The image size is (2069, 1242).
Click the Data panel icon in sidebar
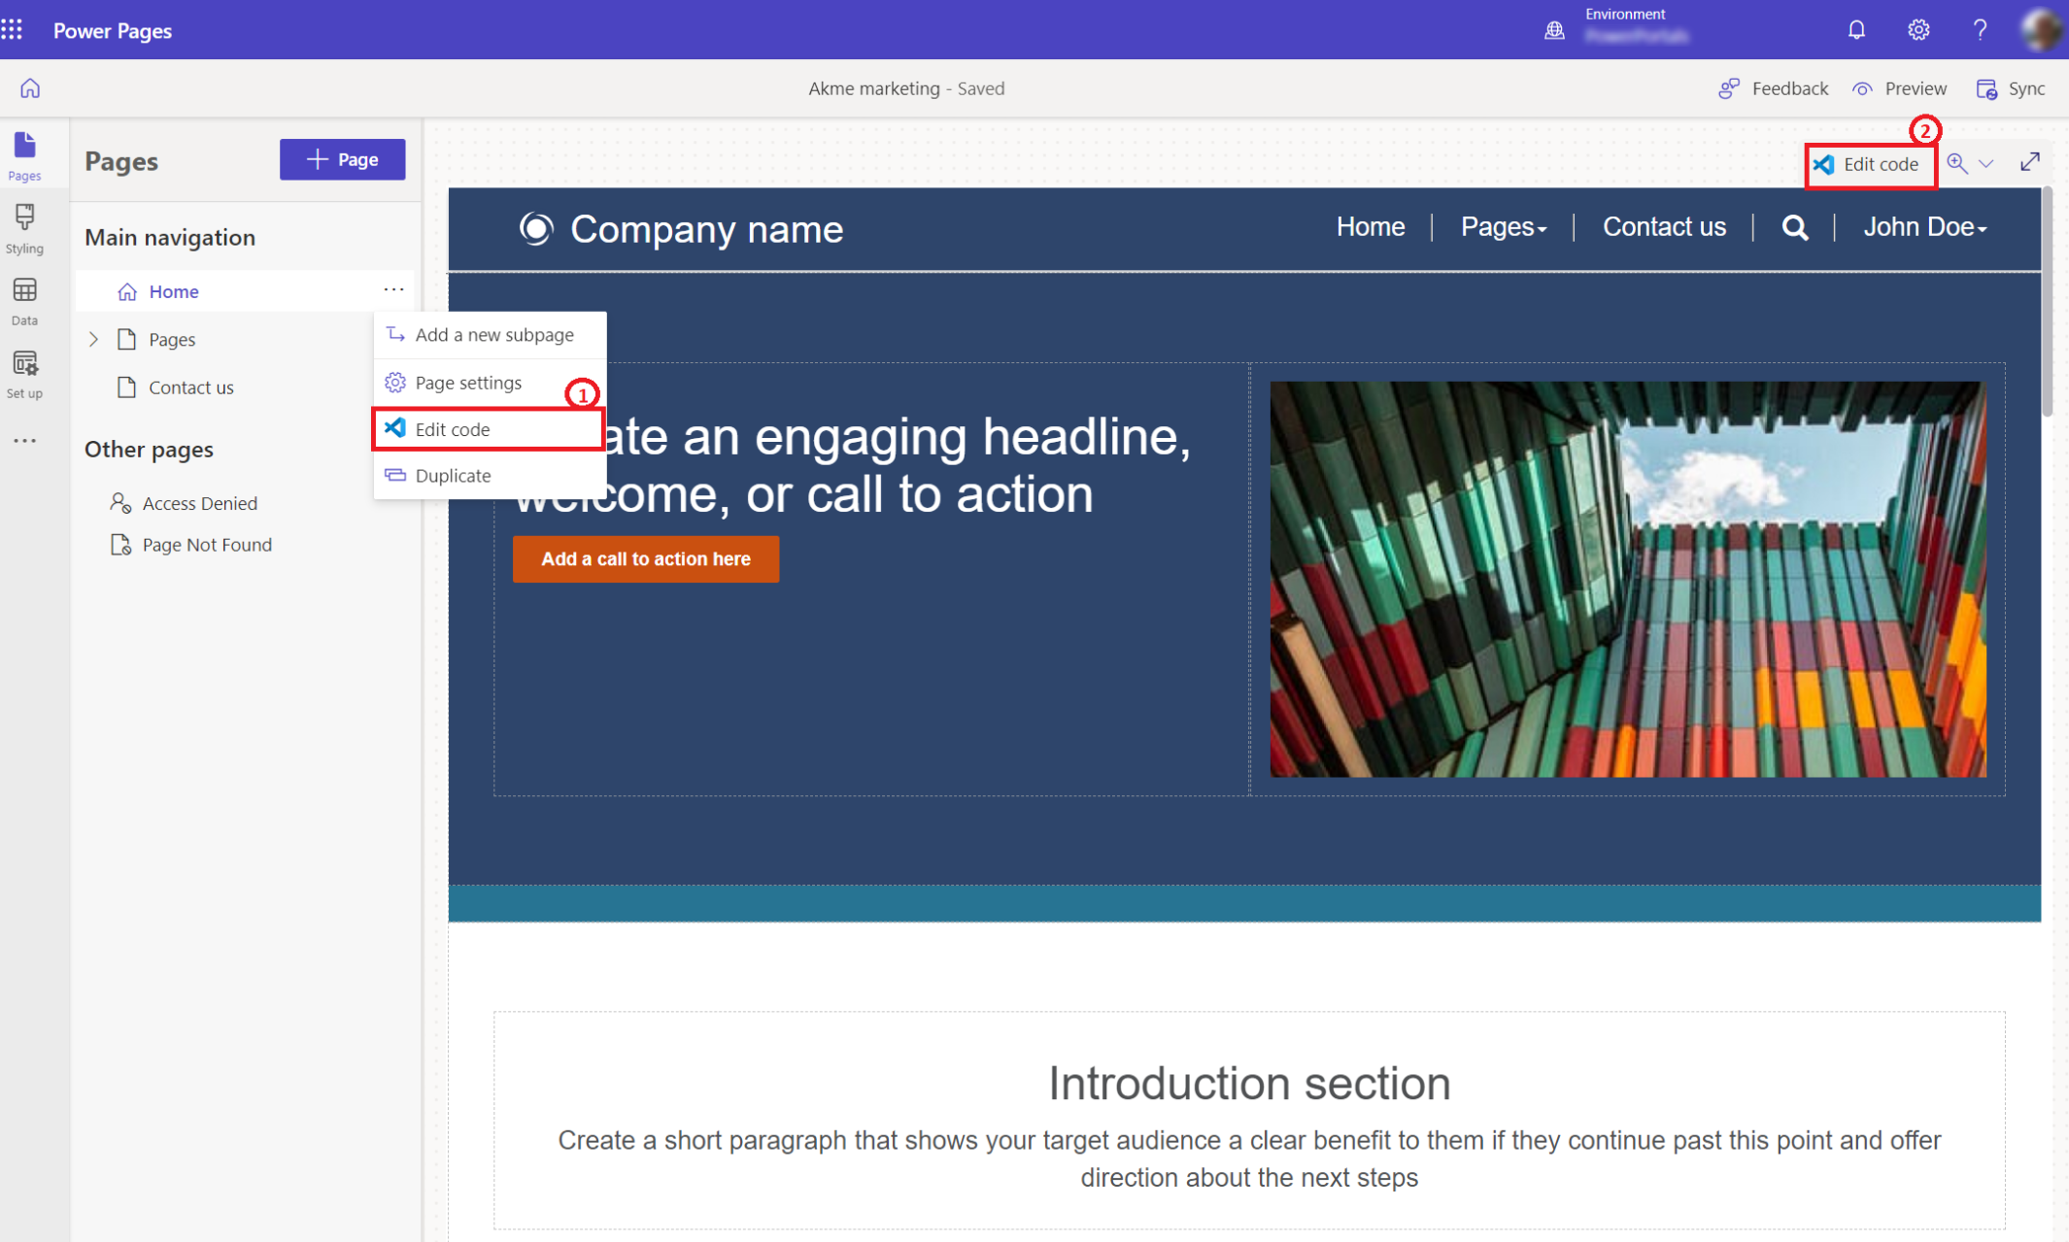tap(25, 295)
